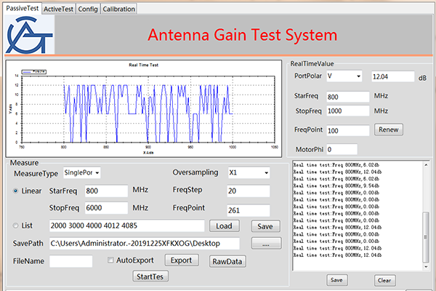This screenshot has width=436, height=291.
Task: Select the Linear radio button
Action: click(17, 191)
